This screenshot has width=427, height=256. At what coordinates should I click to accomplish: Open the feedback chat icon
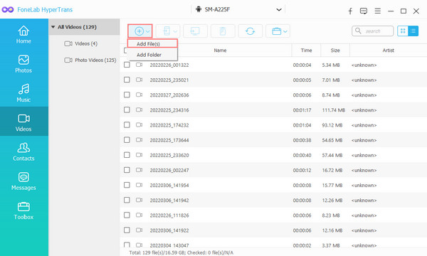click(x=363, y=11)
